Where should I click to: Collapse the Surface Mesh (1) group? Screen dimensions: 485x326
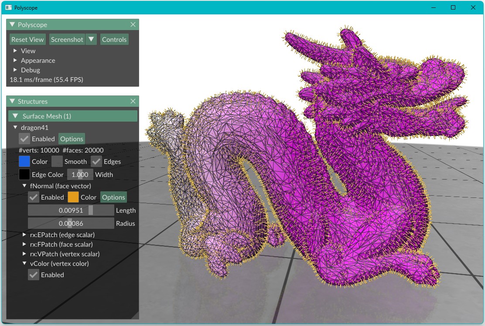click(x=73, y=116)
